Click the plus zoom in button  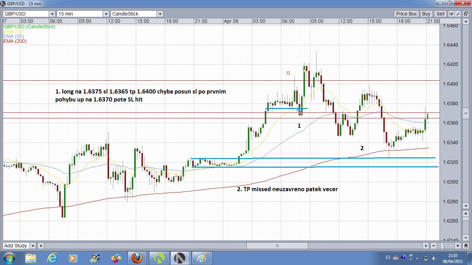pos(458,246)
